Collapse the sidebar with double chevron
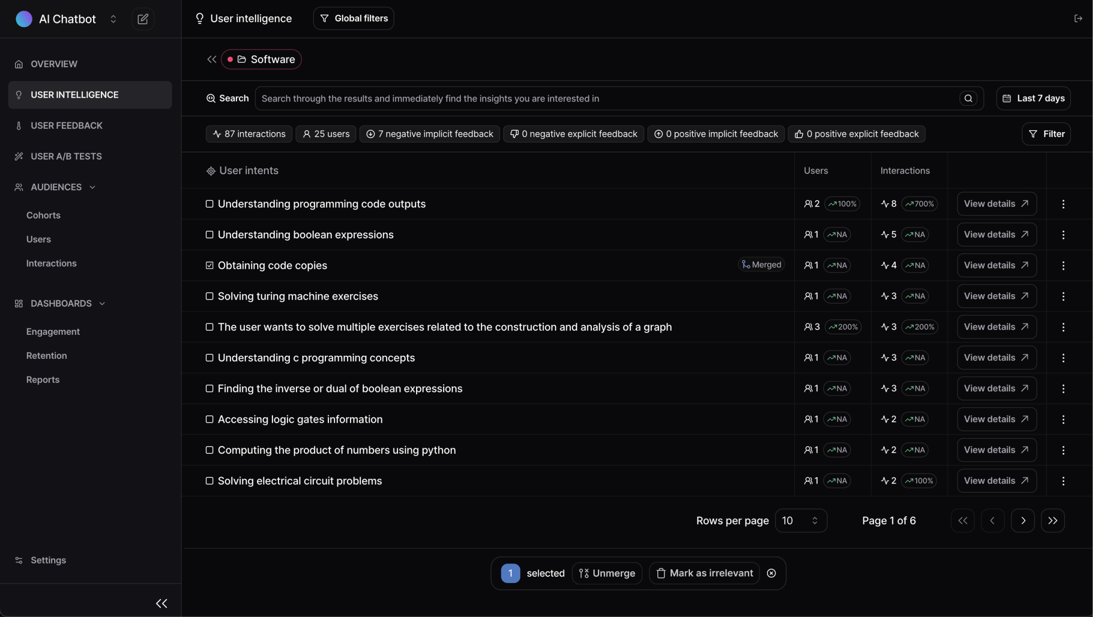 (x=161, y=603)
